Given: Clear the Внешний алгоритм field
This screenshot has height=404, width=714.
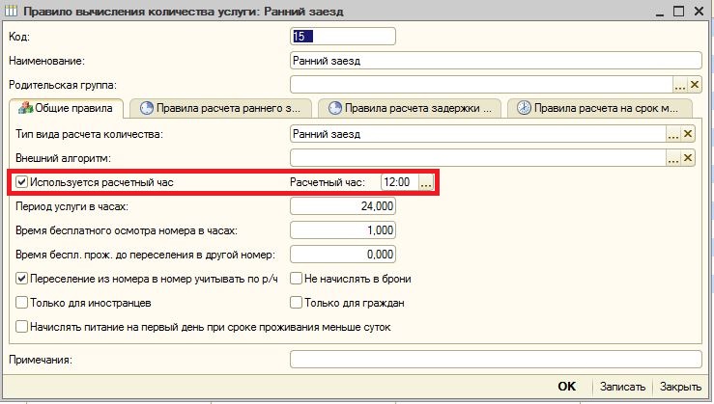Looking at the screenshot, I should coord(688,158).
